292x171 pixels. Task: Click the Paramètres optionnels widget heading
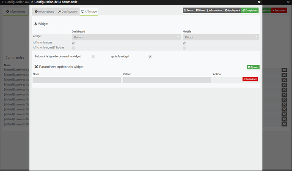(x=59, y=67)
